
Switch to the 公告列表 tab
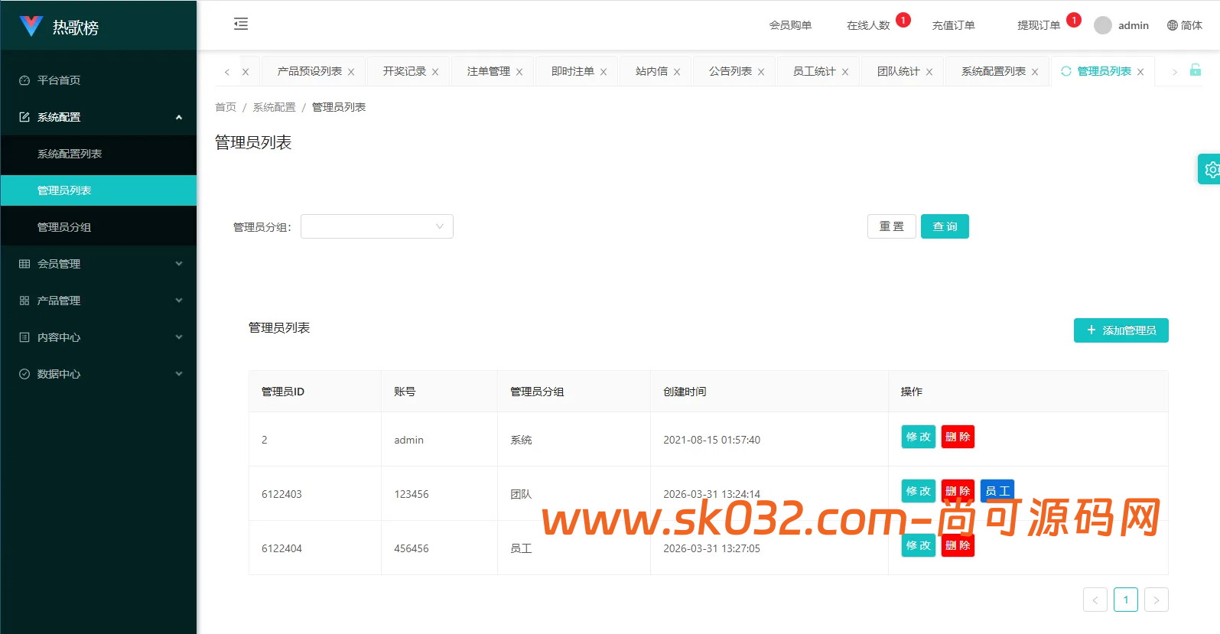[x=730, y=71]
